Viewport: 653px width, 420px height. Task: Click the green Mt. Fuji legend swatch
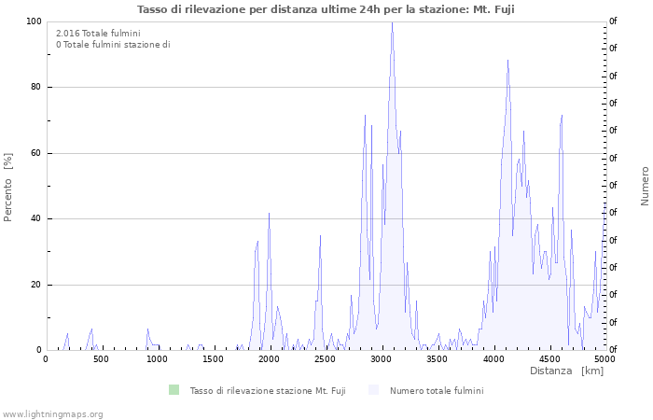pos(174,390)
